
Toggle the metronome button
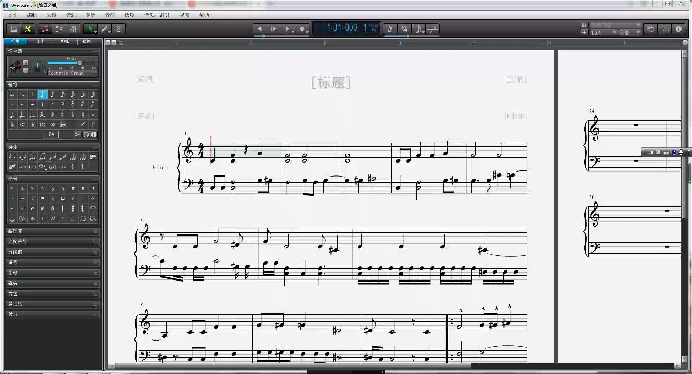point(390,29)
